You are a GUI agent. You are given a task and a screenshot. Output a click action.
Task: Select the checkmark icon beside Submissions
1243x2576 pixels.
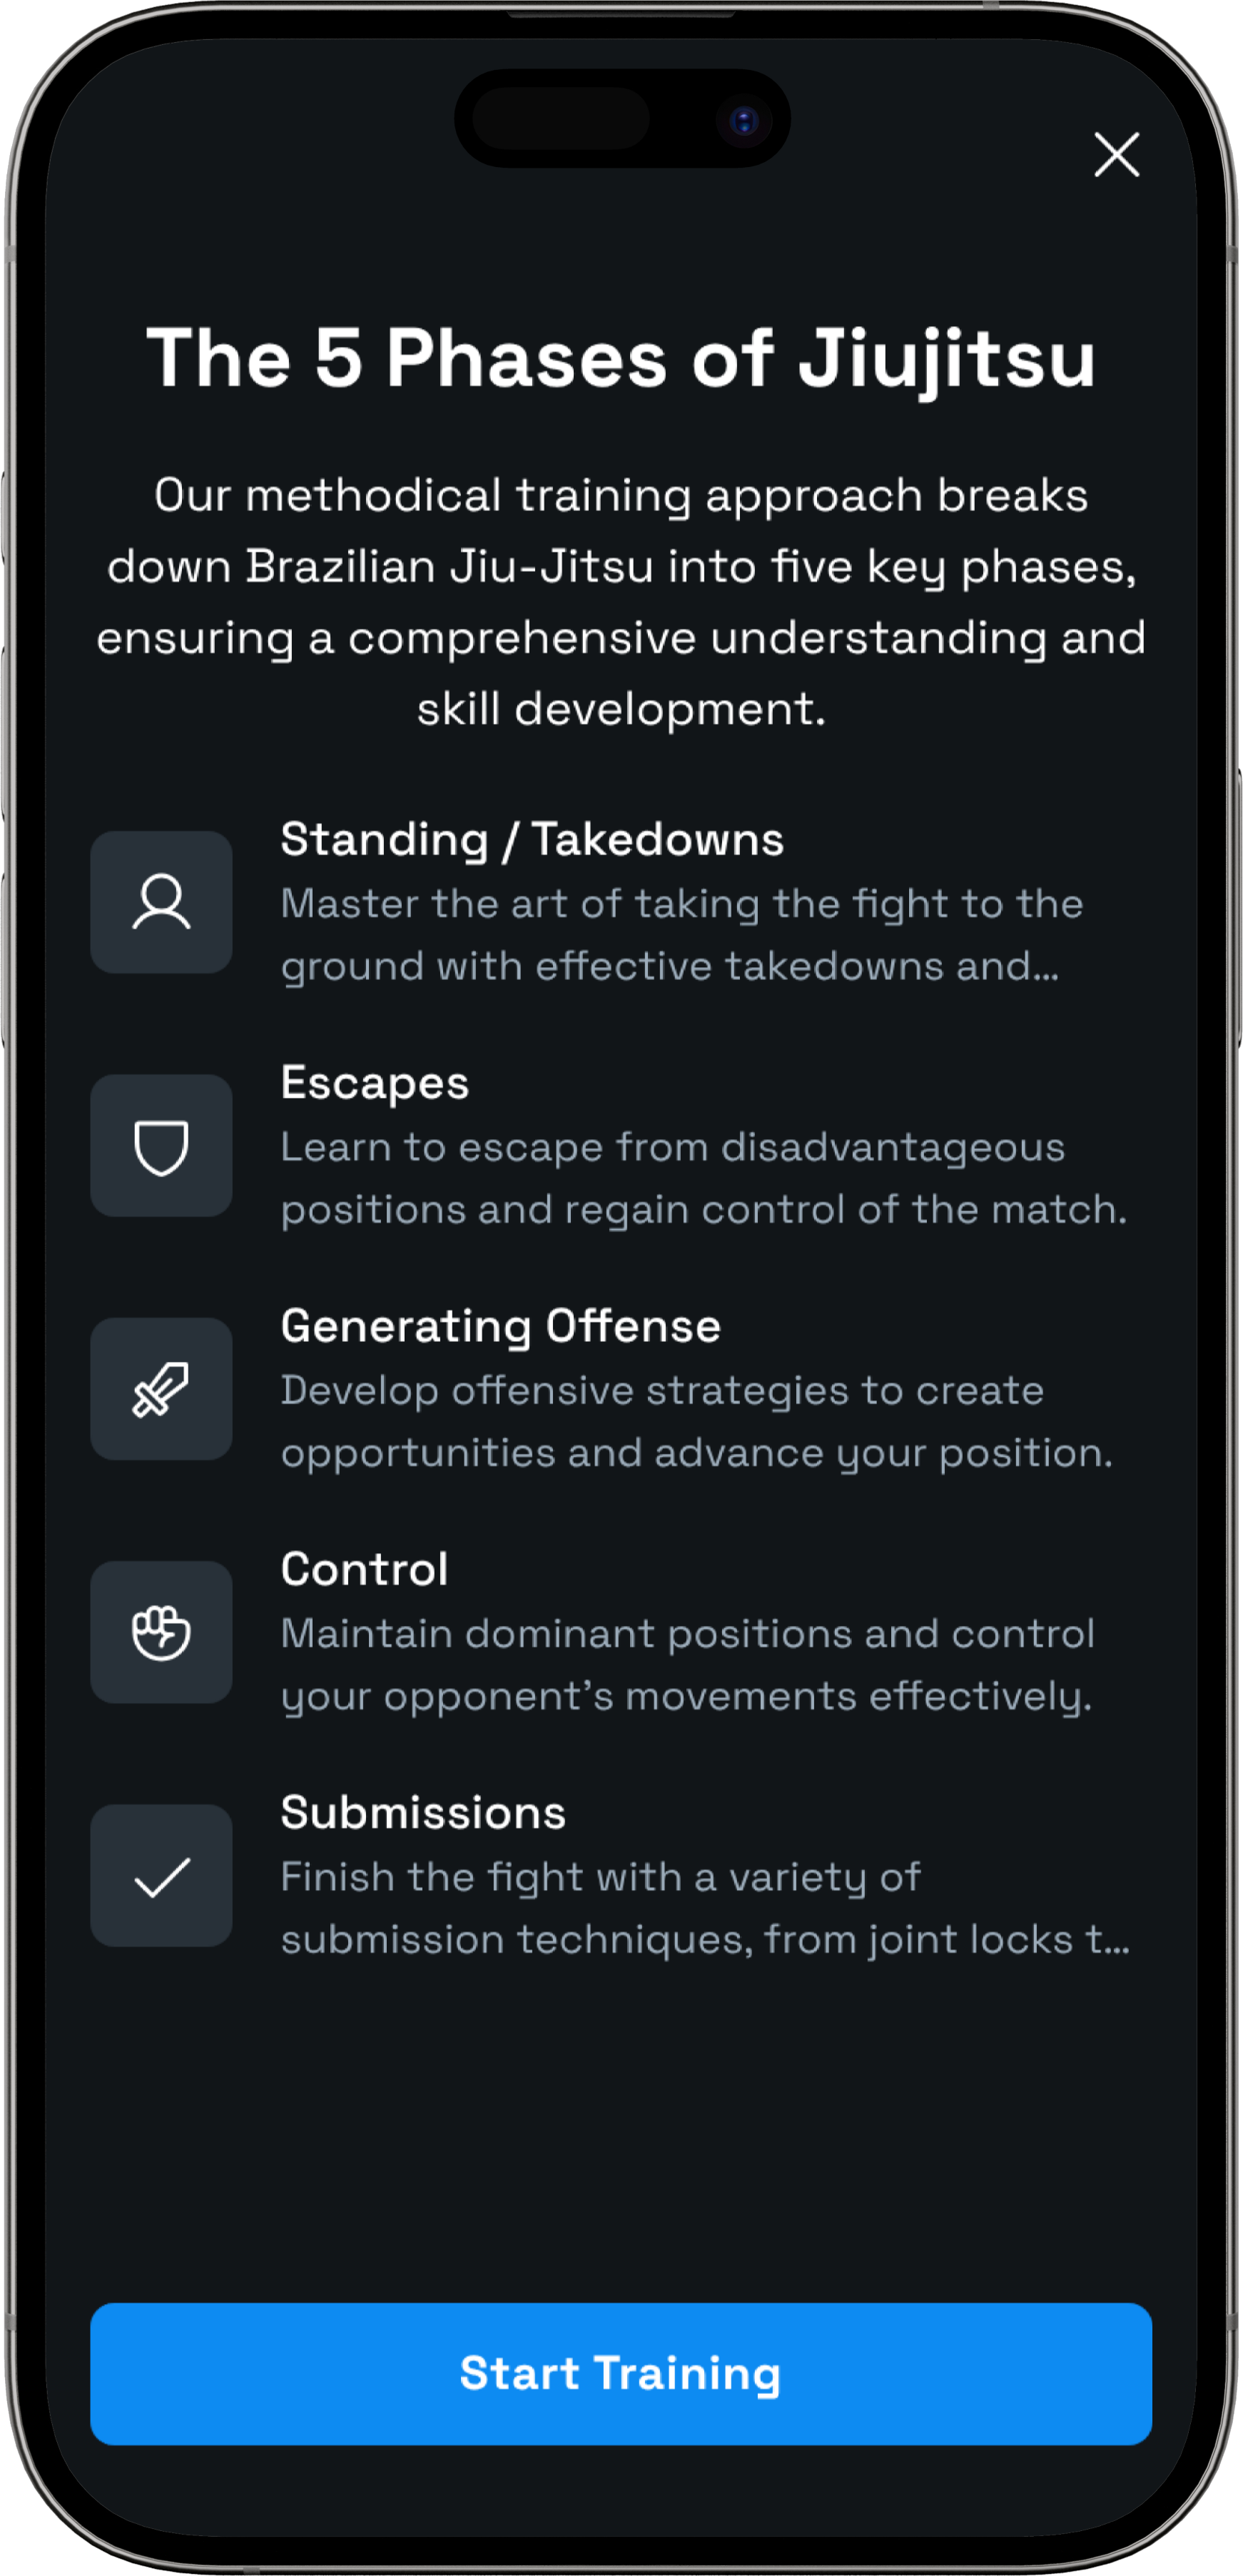161,1876
